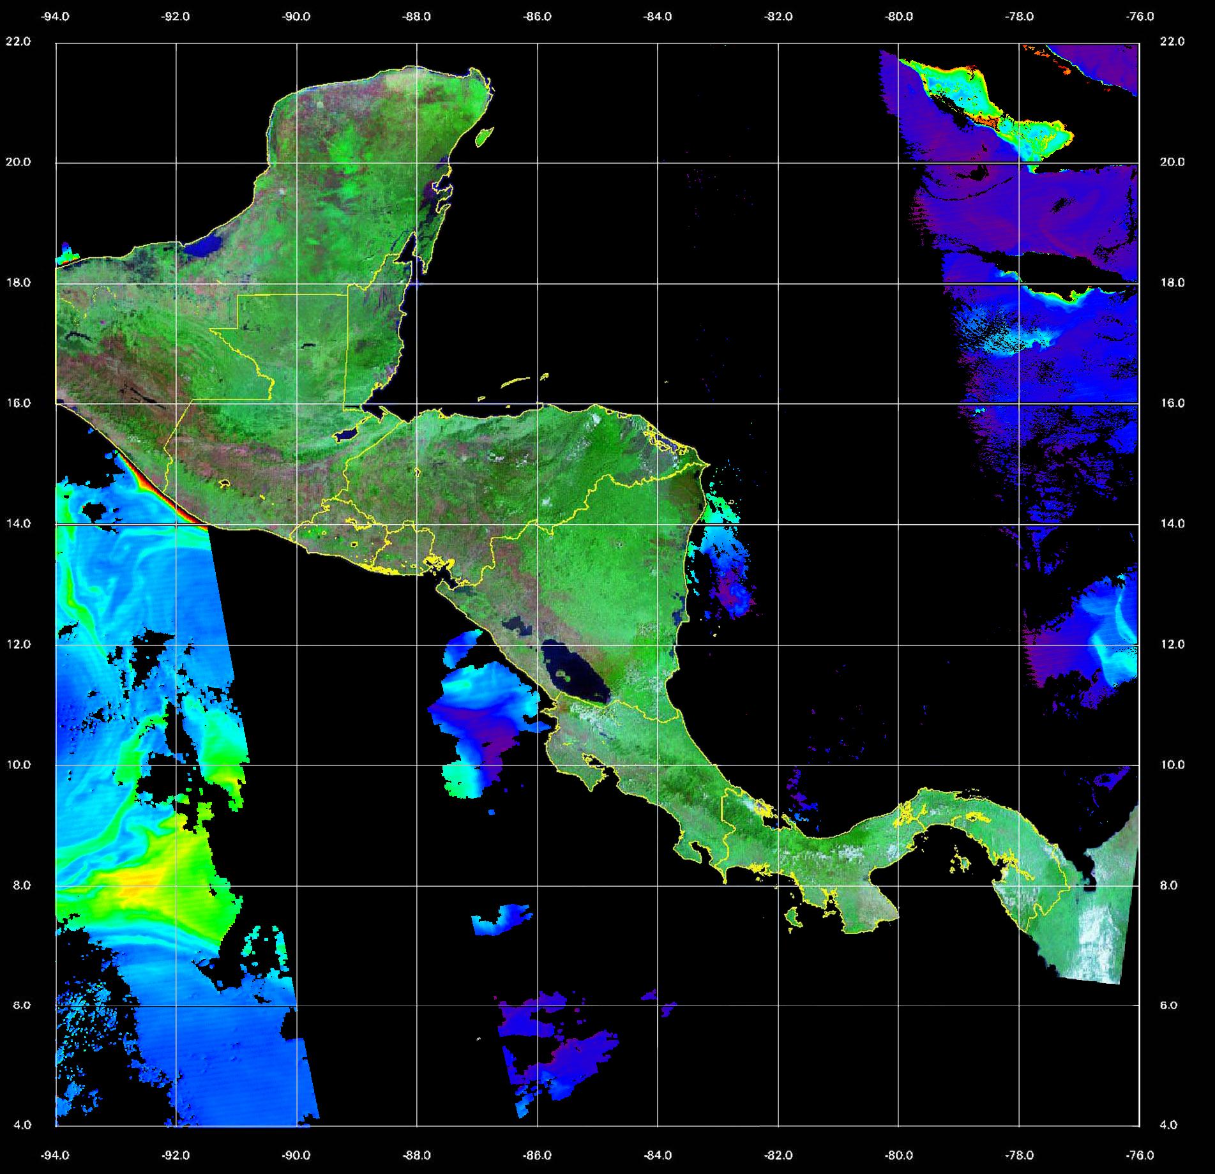Click the white cloud-covered land in bottom right
Image resolution: width=1215 pixels, height=1174 pixels.
[x=1098, y=932]
